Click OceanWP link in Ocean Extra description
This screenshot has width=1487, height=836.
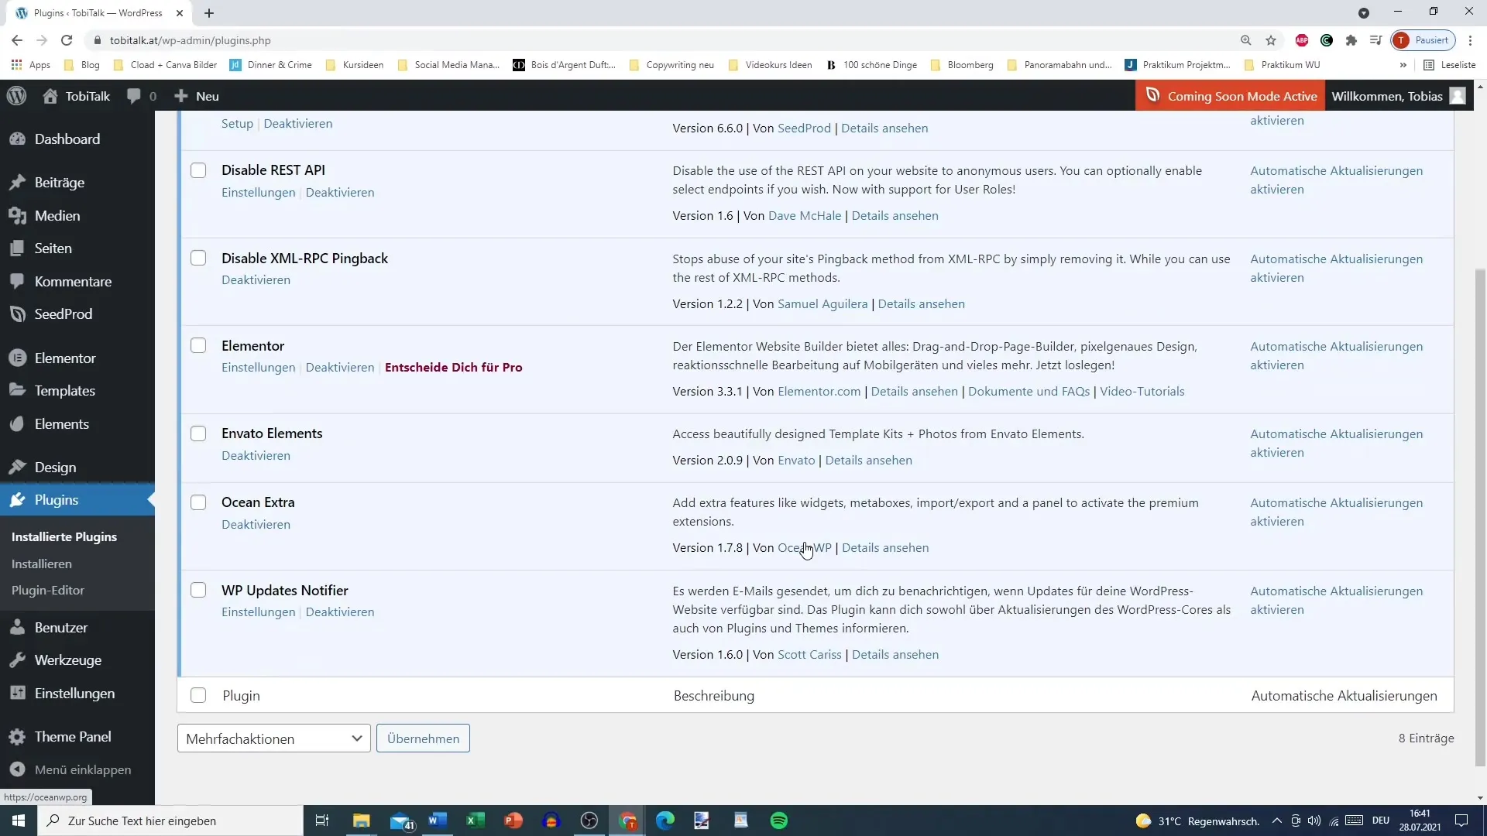tap(805, 548)
